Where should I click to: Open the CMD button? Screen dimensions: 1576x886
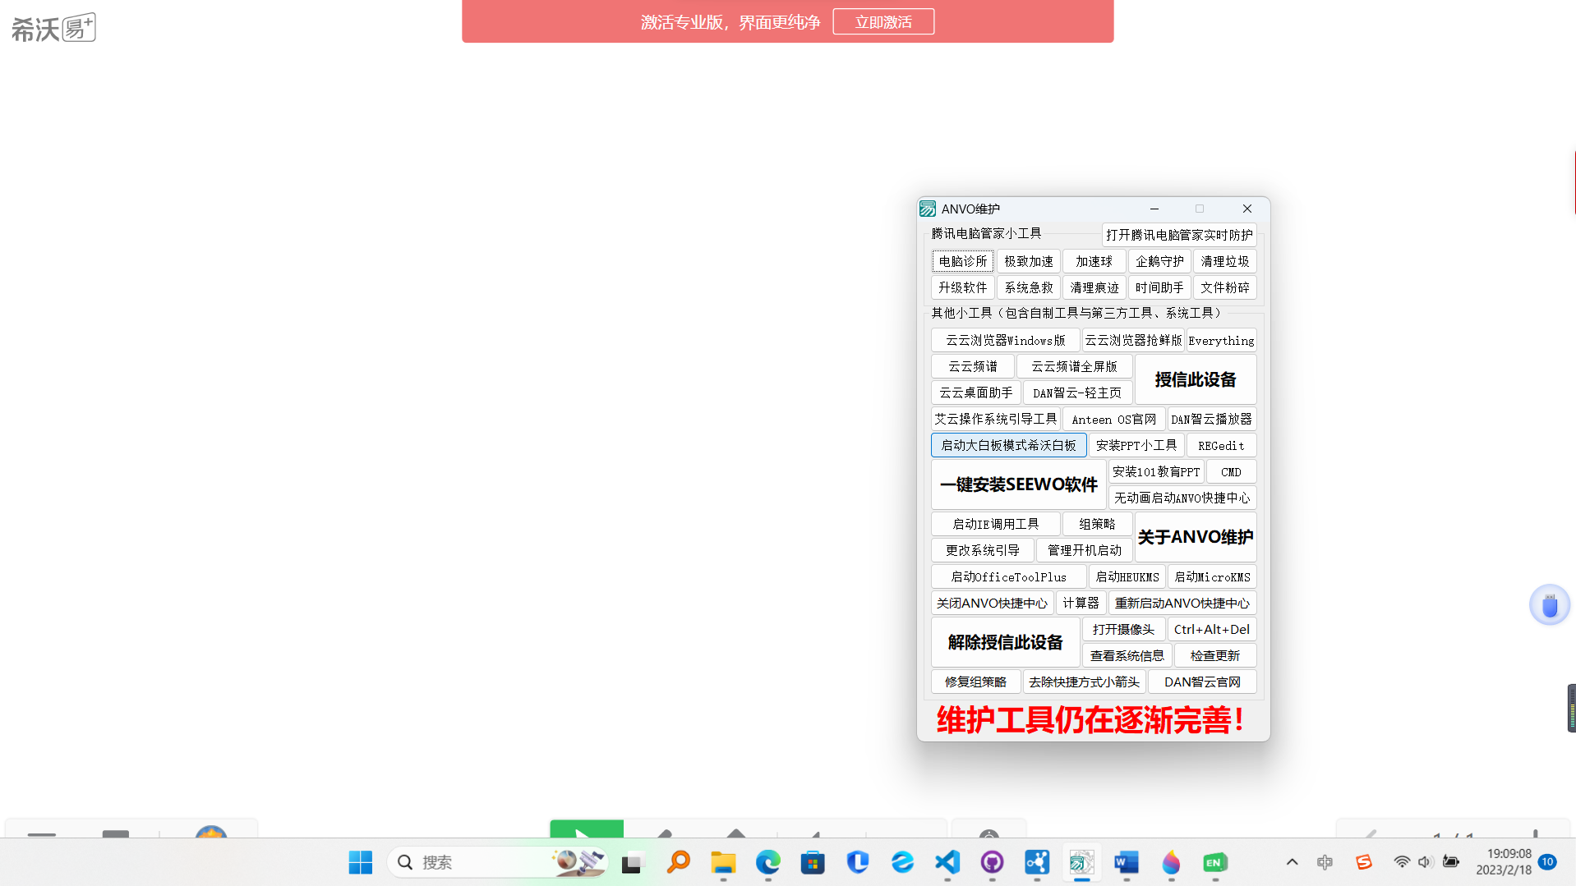point(1232,471)
